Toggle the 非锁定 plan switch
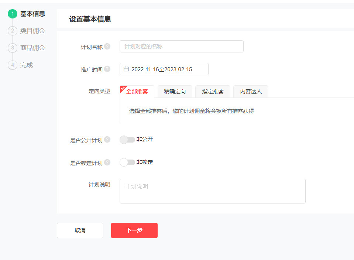The height and width of the screenshot is (260, 354). click(x=127, y=162)
